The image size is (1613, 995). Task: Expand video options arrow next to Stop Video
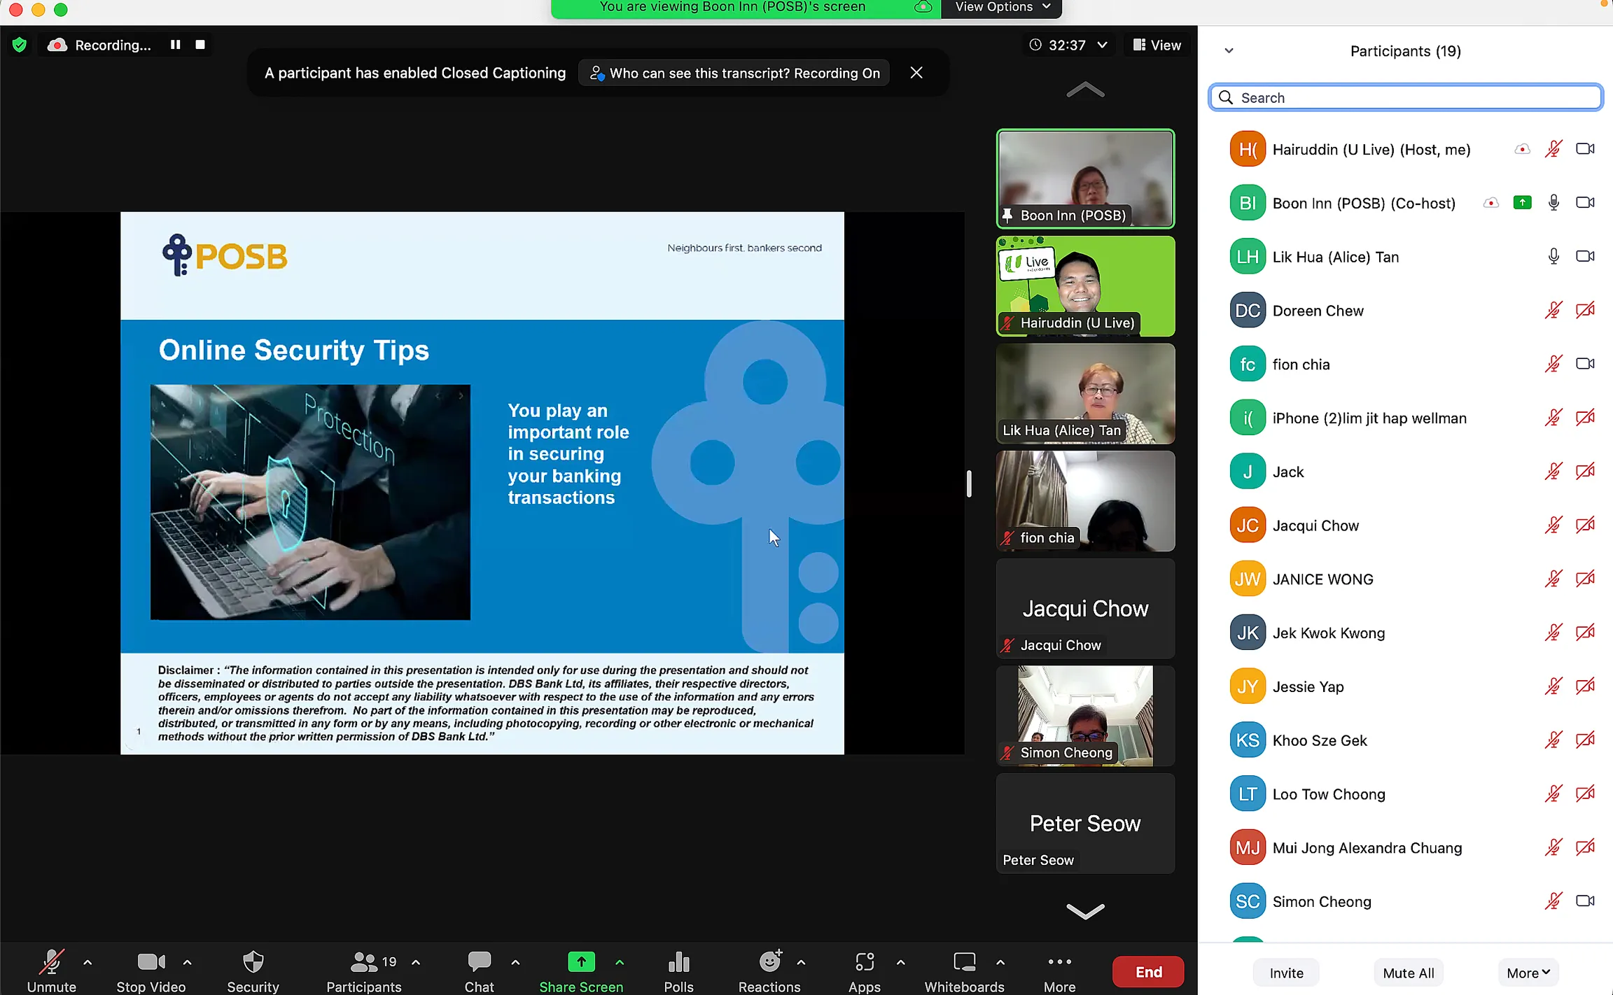point(187,962)
